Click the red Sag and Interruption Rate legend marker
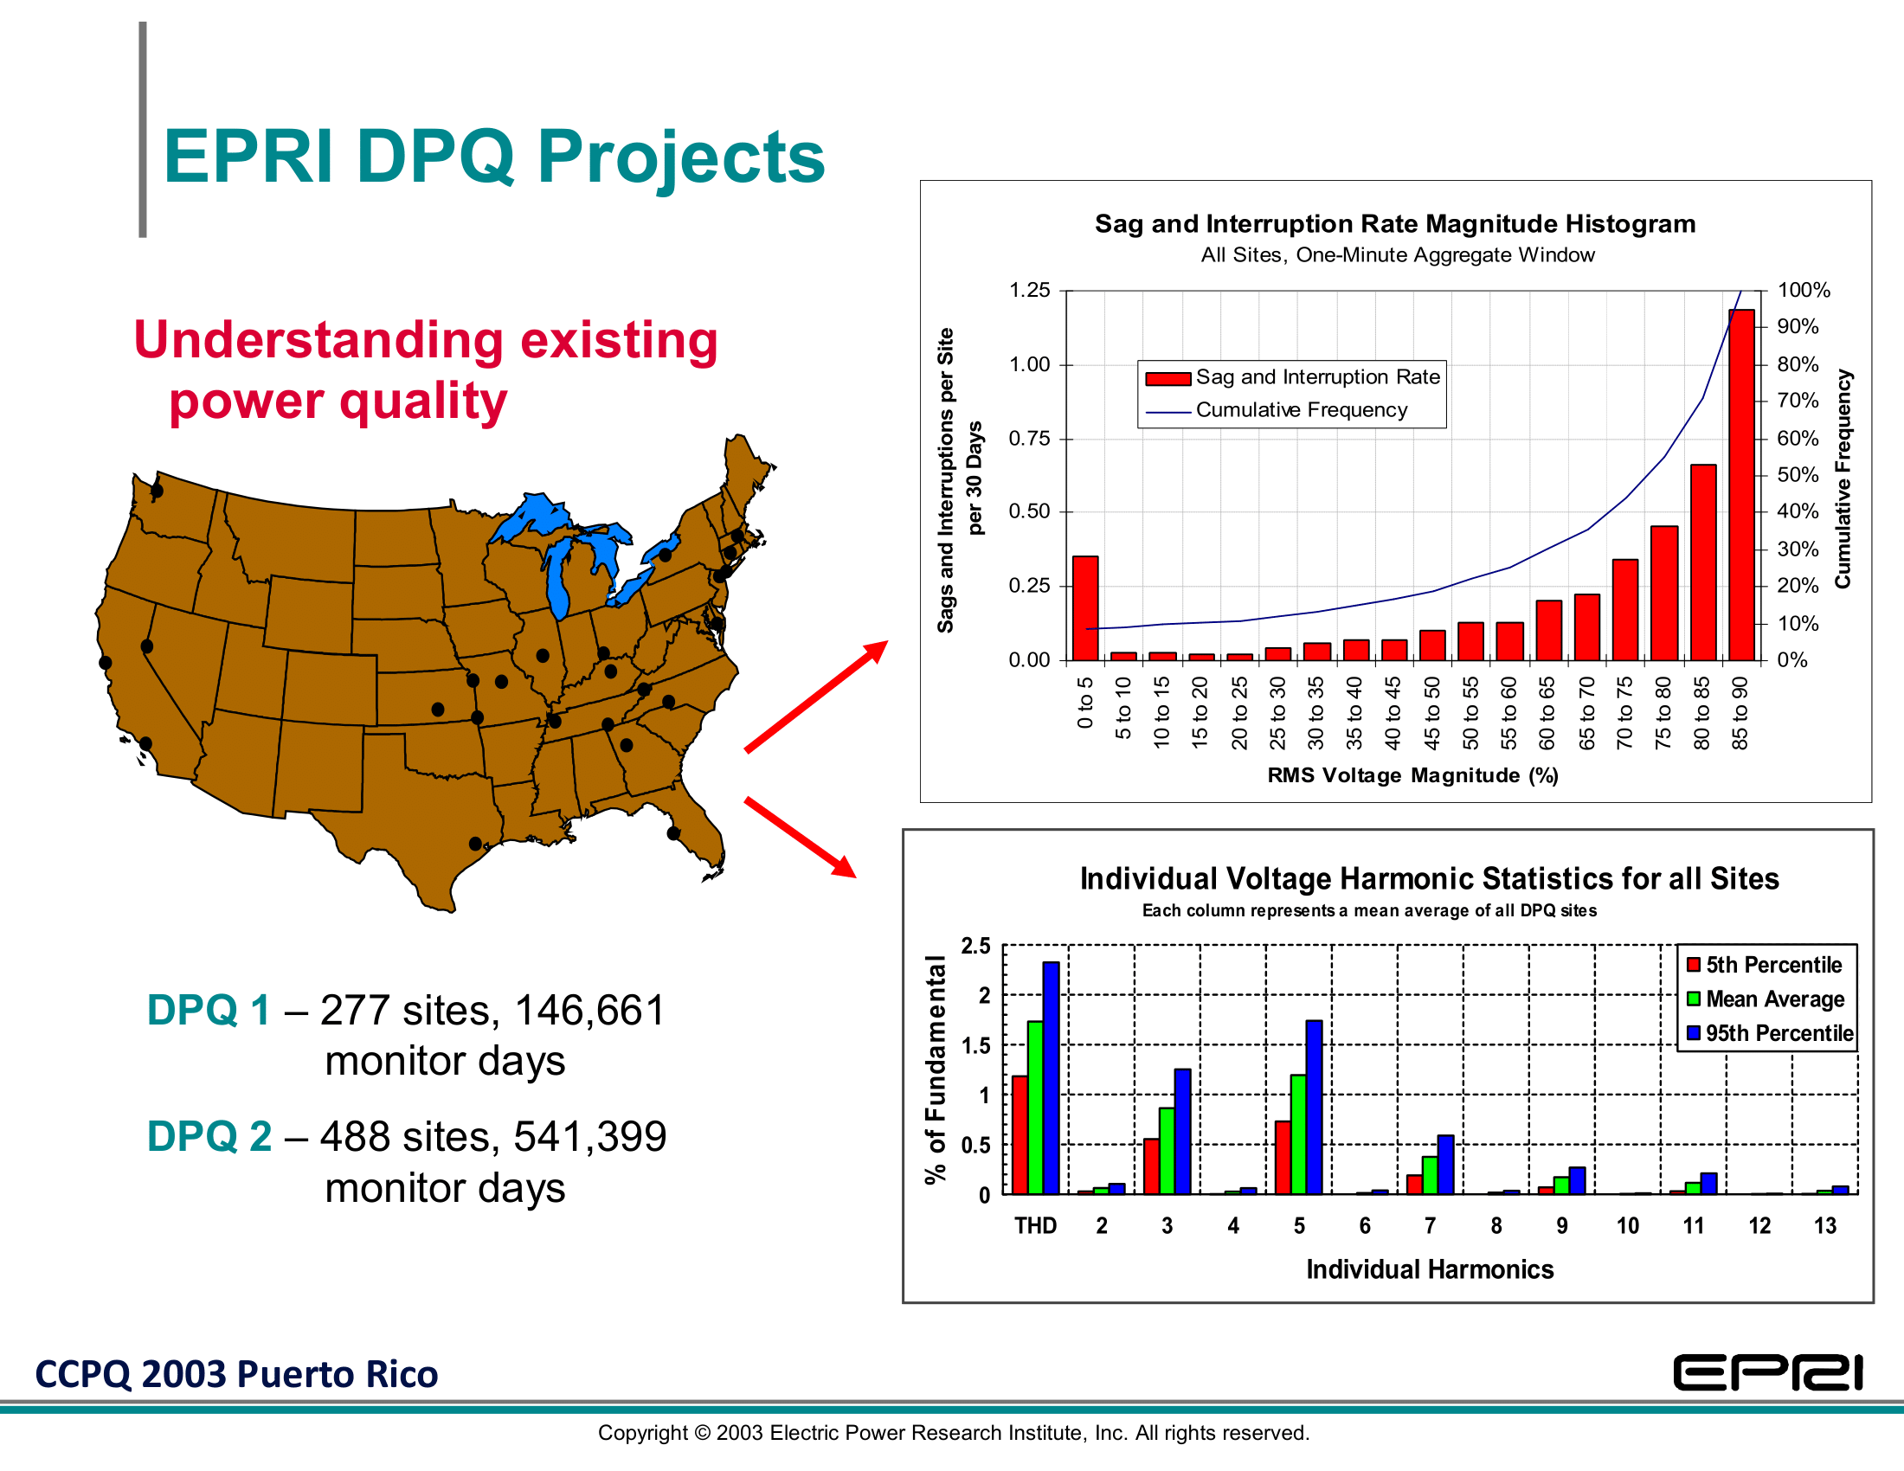 pyautogui.click(x=1167, y=378)
